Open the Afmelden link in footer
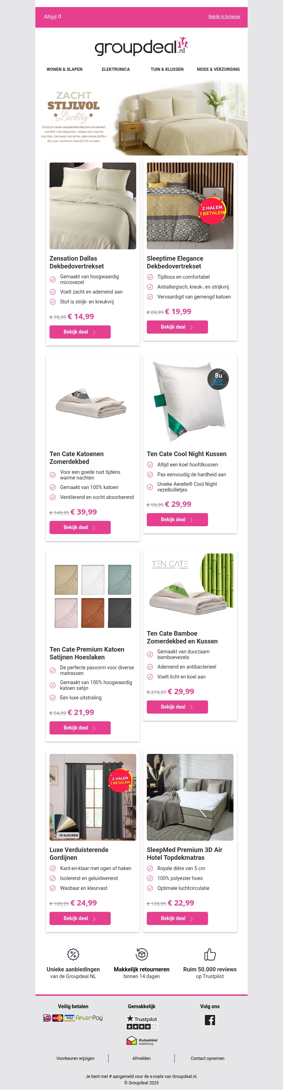 click(x=141, y=1059)
